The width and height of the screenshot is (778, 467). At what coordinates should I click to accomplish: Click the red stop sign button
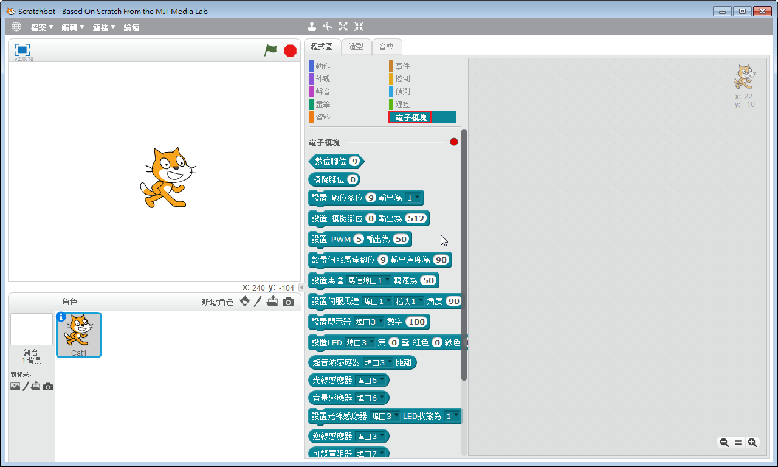(291, 50)
